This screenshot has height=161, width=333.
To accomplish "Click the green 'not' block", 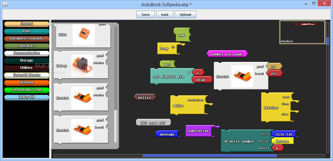I will [x=168, y=64].
